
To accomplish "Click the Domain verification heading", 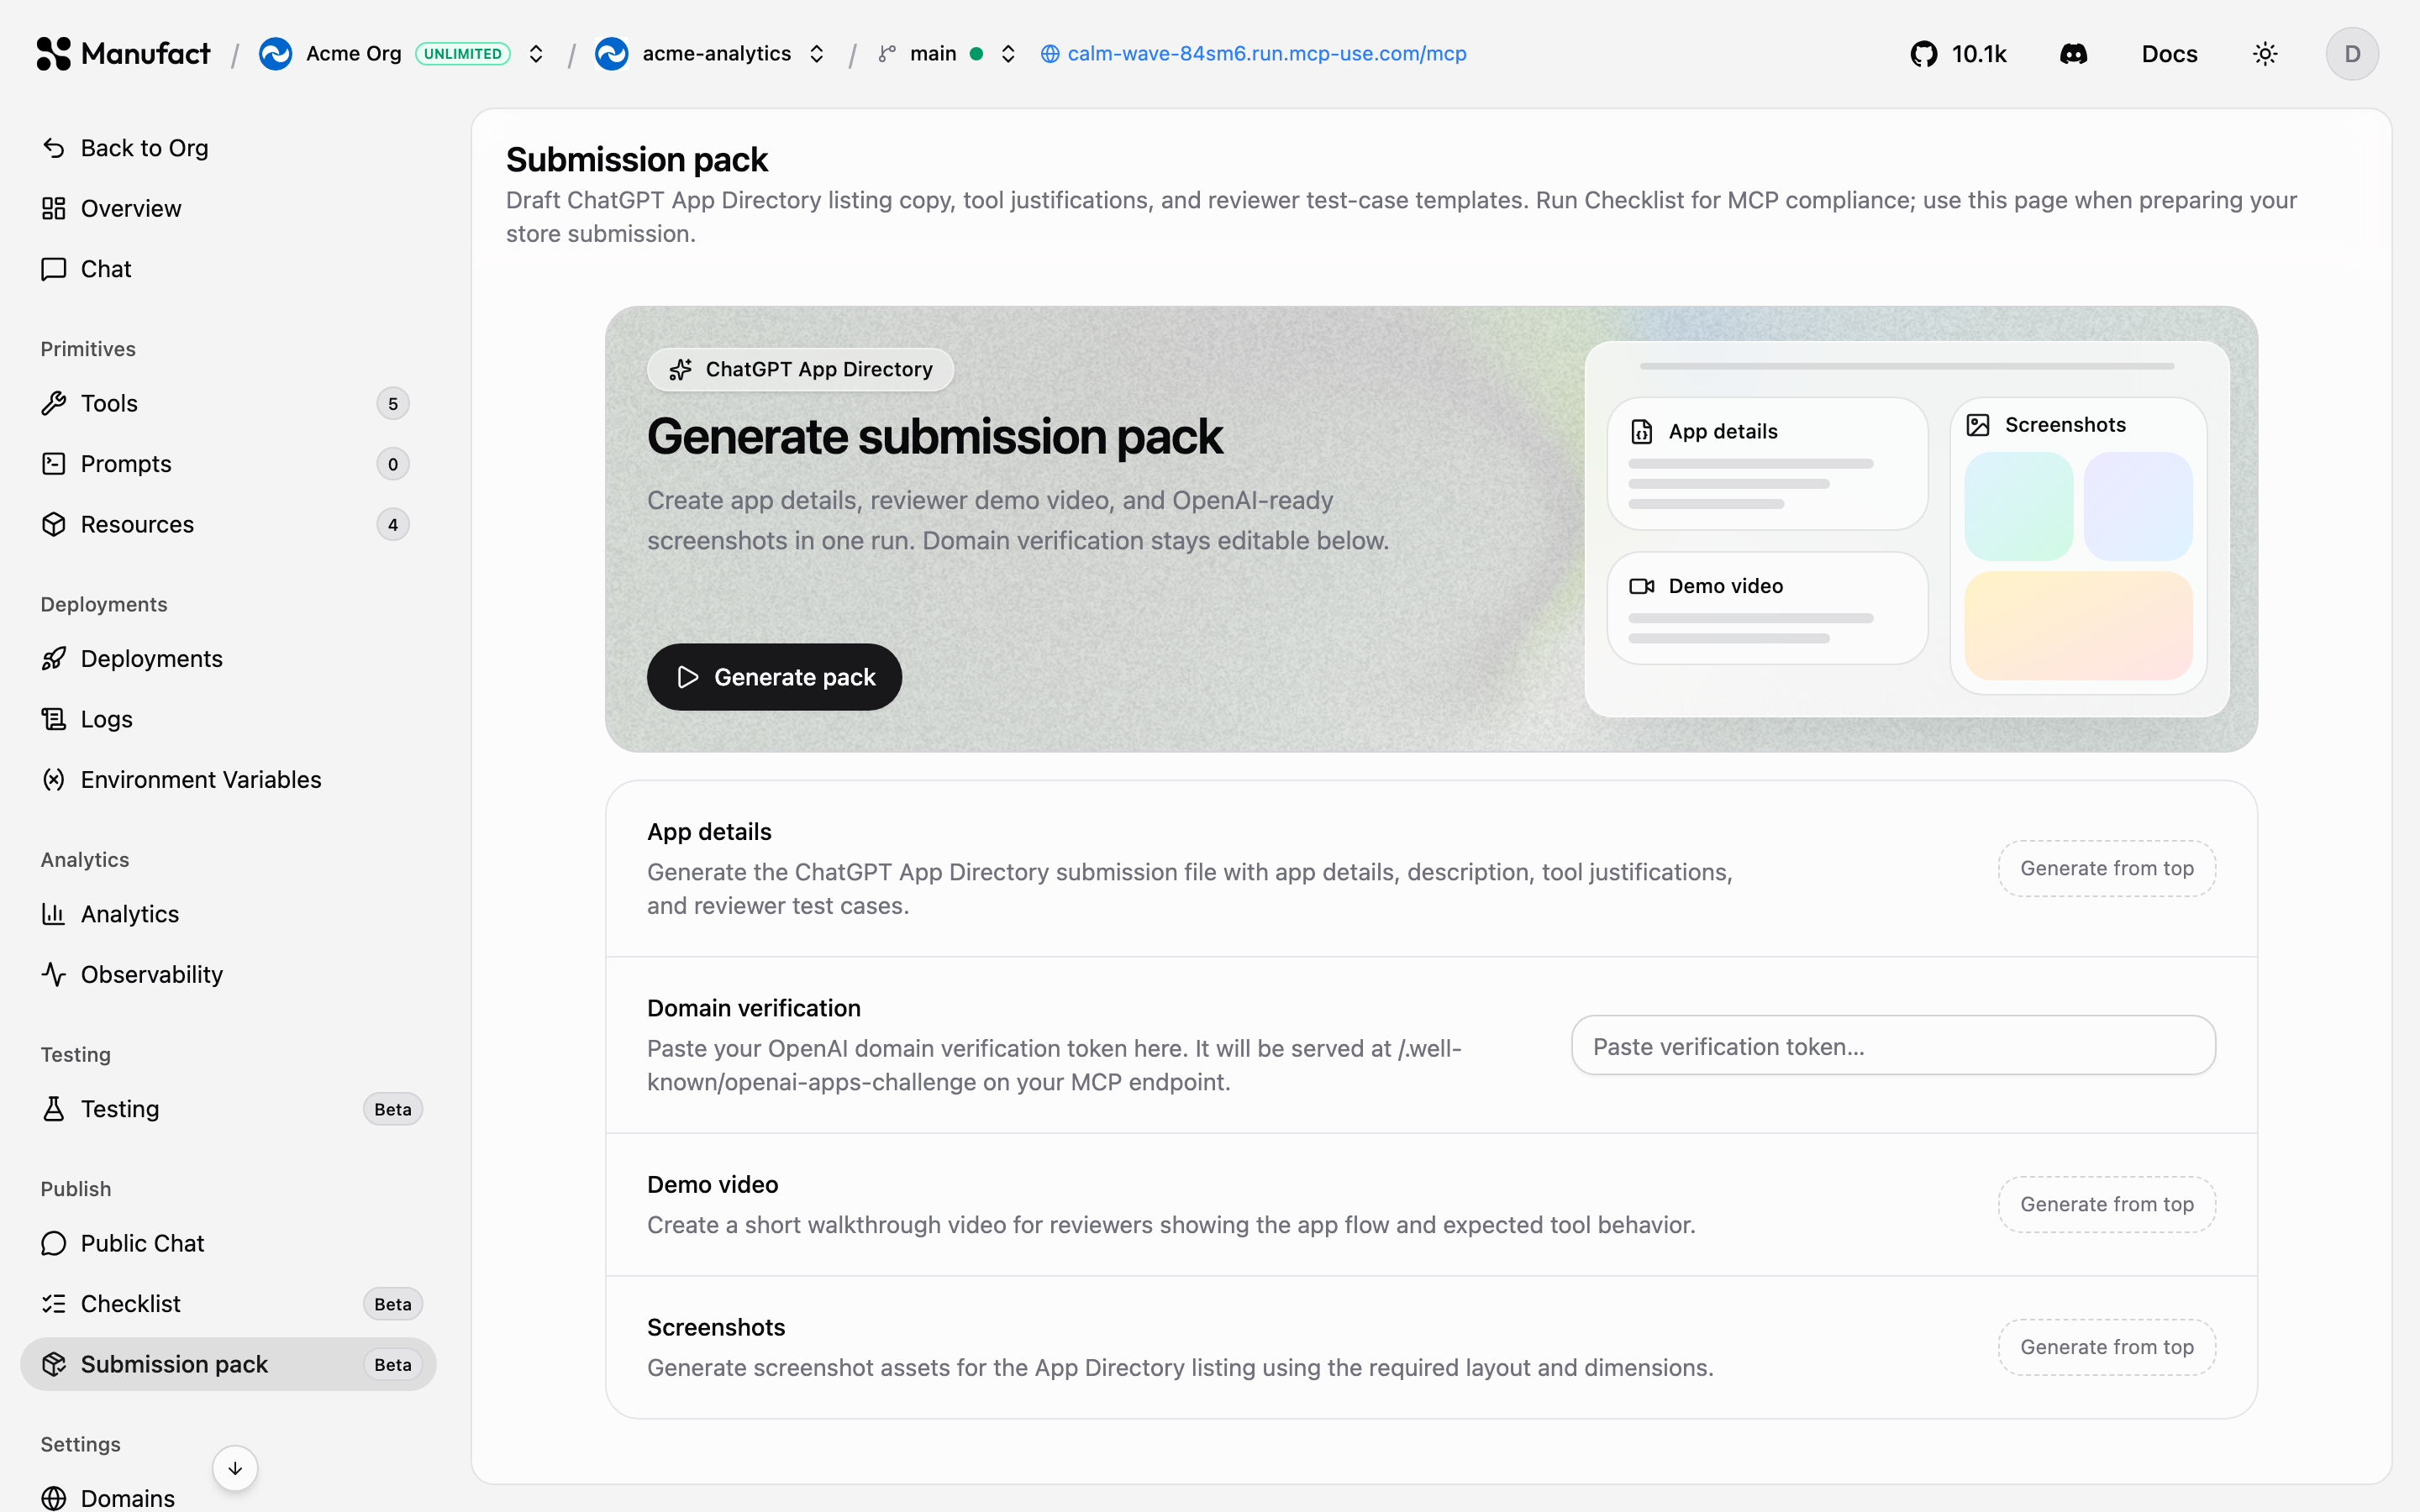I will point(754,1008).
